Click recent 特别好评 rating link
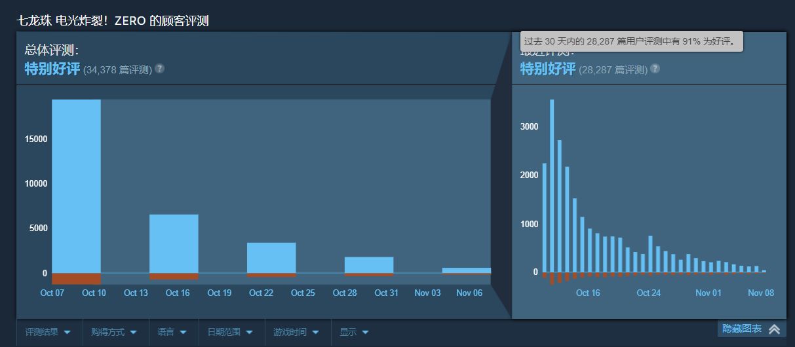Screen dimensions: 795x347 (x=548, y=69)
